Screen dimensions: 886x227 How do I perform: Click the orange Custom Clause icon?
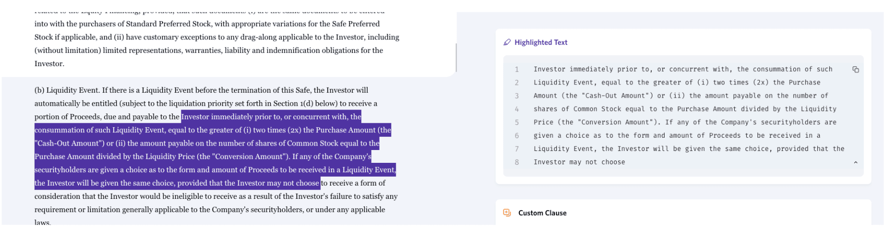pyautogui.click(x=507, y=213)
